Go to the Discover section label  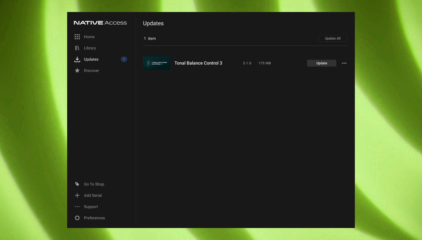click(91, 70)
